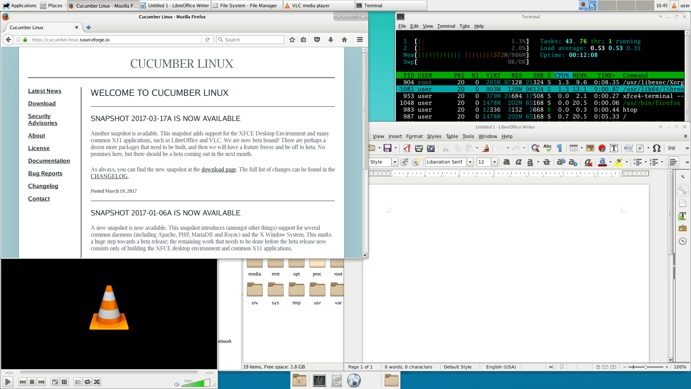
Task: Click the Export as PDF icon in Writer
Action: (407, 148)
